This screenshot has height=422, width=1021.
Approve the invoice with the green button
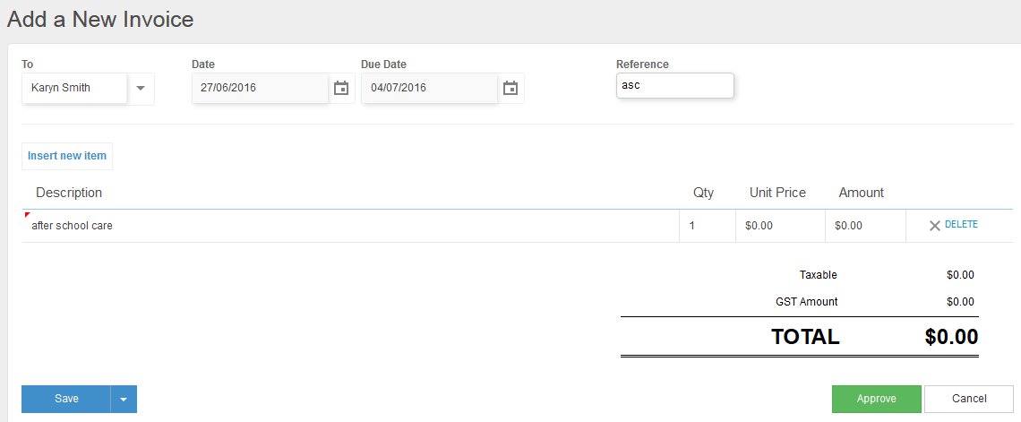point(876,399)
